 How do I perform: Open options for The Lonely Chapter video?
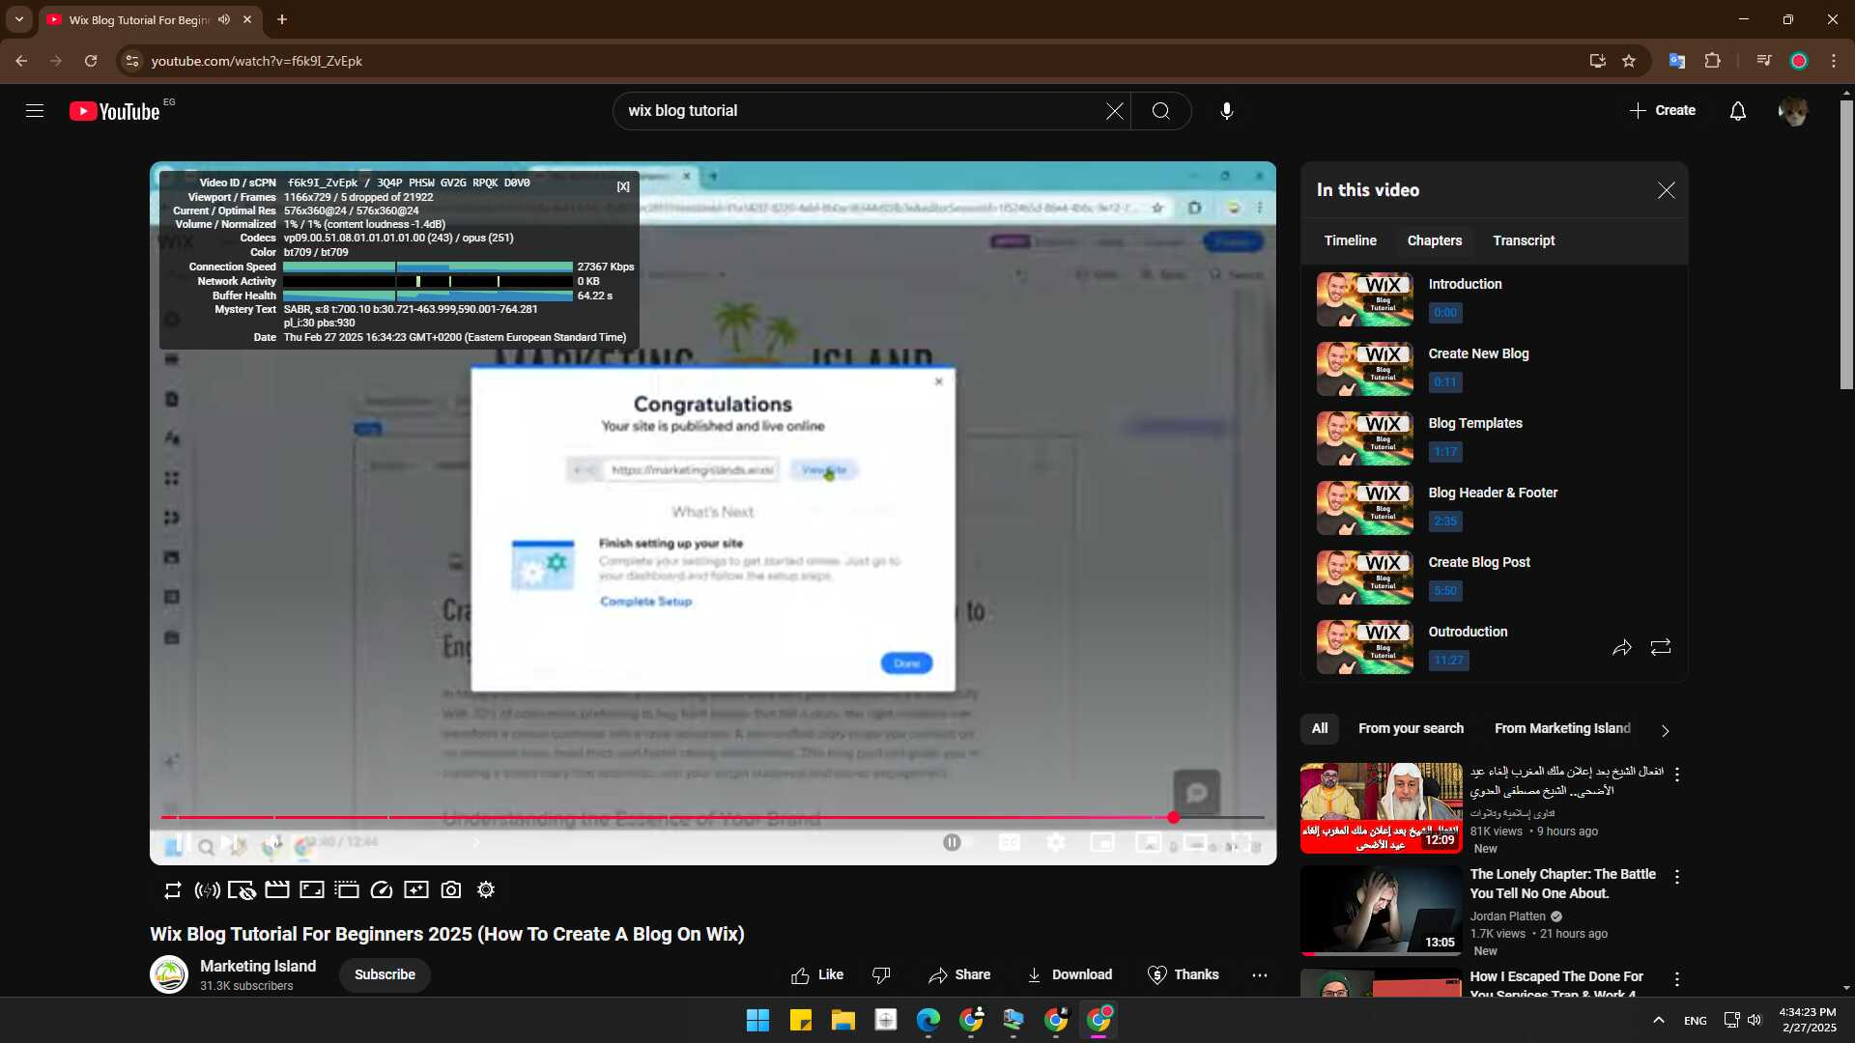coord(1677,877)
